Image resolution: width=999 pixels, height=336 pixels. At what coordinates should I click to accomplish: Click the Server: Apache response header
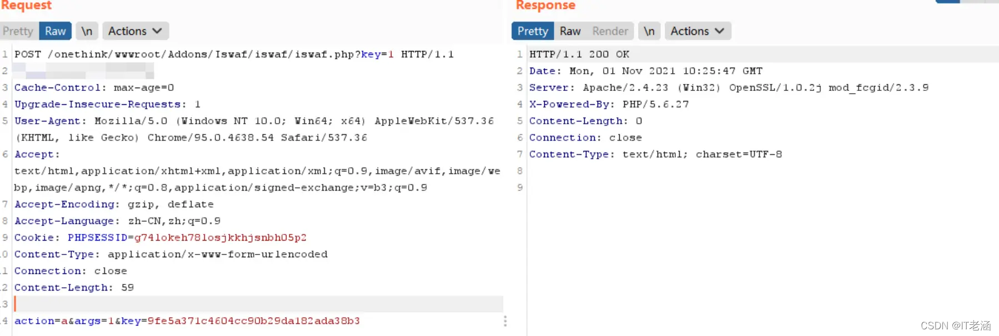point(729,88)
